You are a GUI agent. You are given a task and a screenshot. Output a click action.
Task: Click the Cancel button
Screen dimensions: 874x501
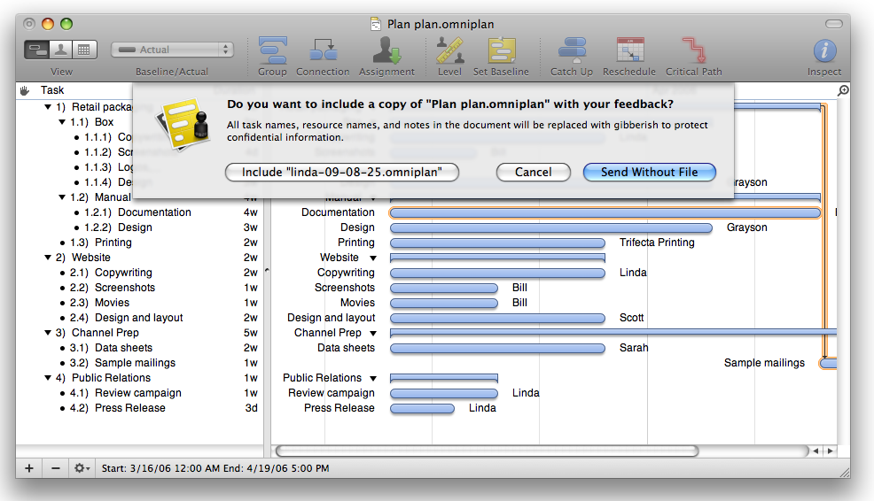point(534,172)
